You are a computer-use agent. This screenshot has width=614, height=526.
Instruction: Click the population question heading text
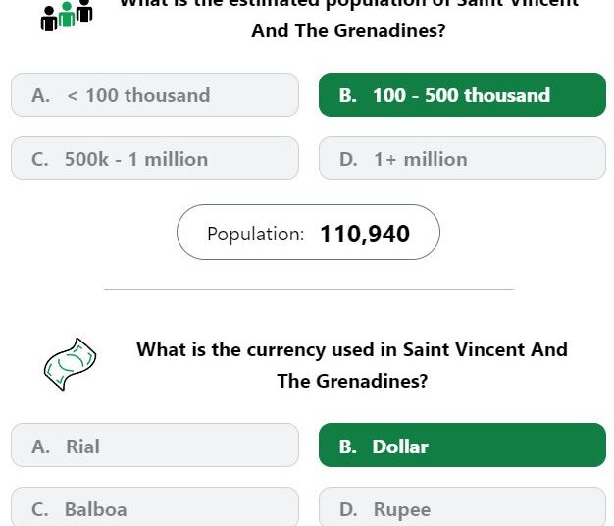[x=348, y=18]
